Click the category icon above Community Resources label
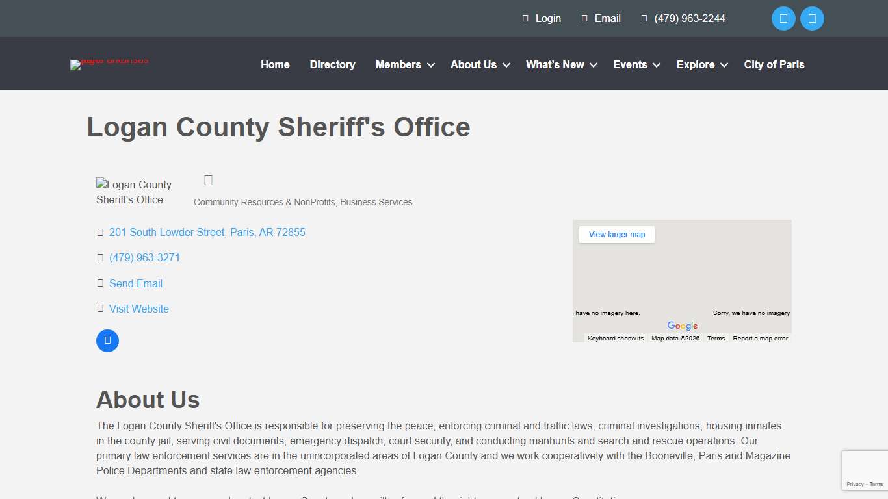Image resolution: width=888 pixels, height=499 pixels. pyautogui.click(x=208, y=180)
